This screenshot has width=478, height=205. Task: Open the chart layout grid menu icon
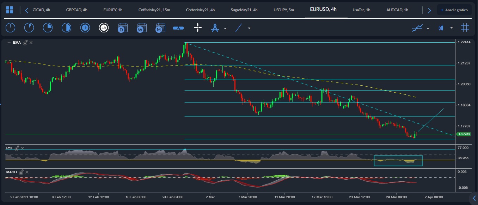(x=10, y=10)
